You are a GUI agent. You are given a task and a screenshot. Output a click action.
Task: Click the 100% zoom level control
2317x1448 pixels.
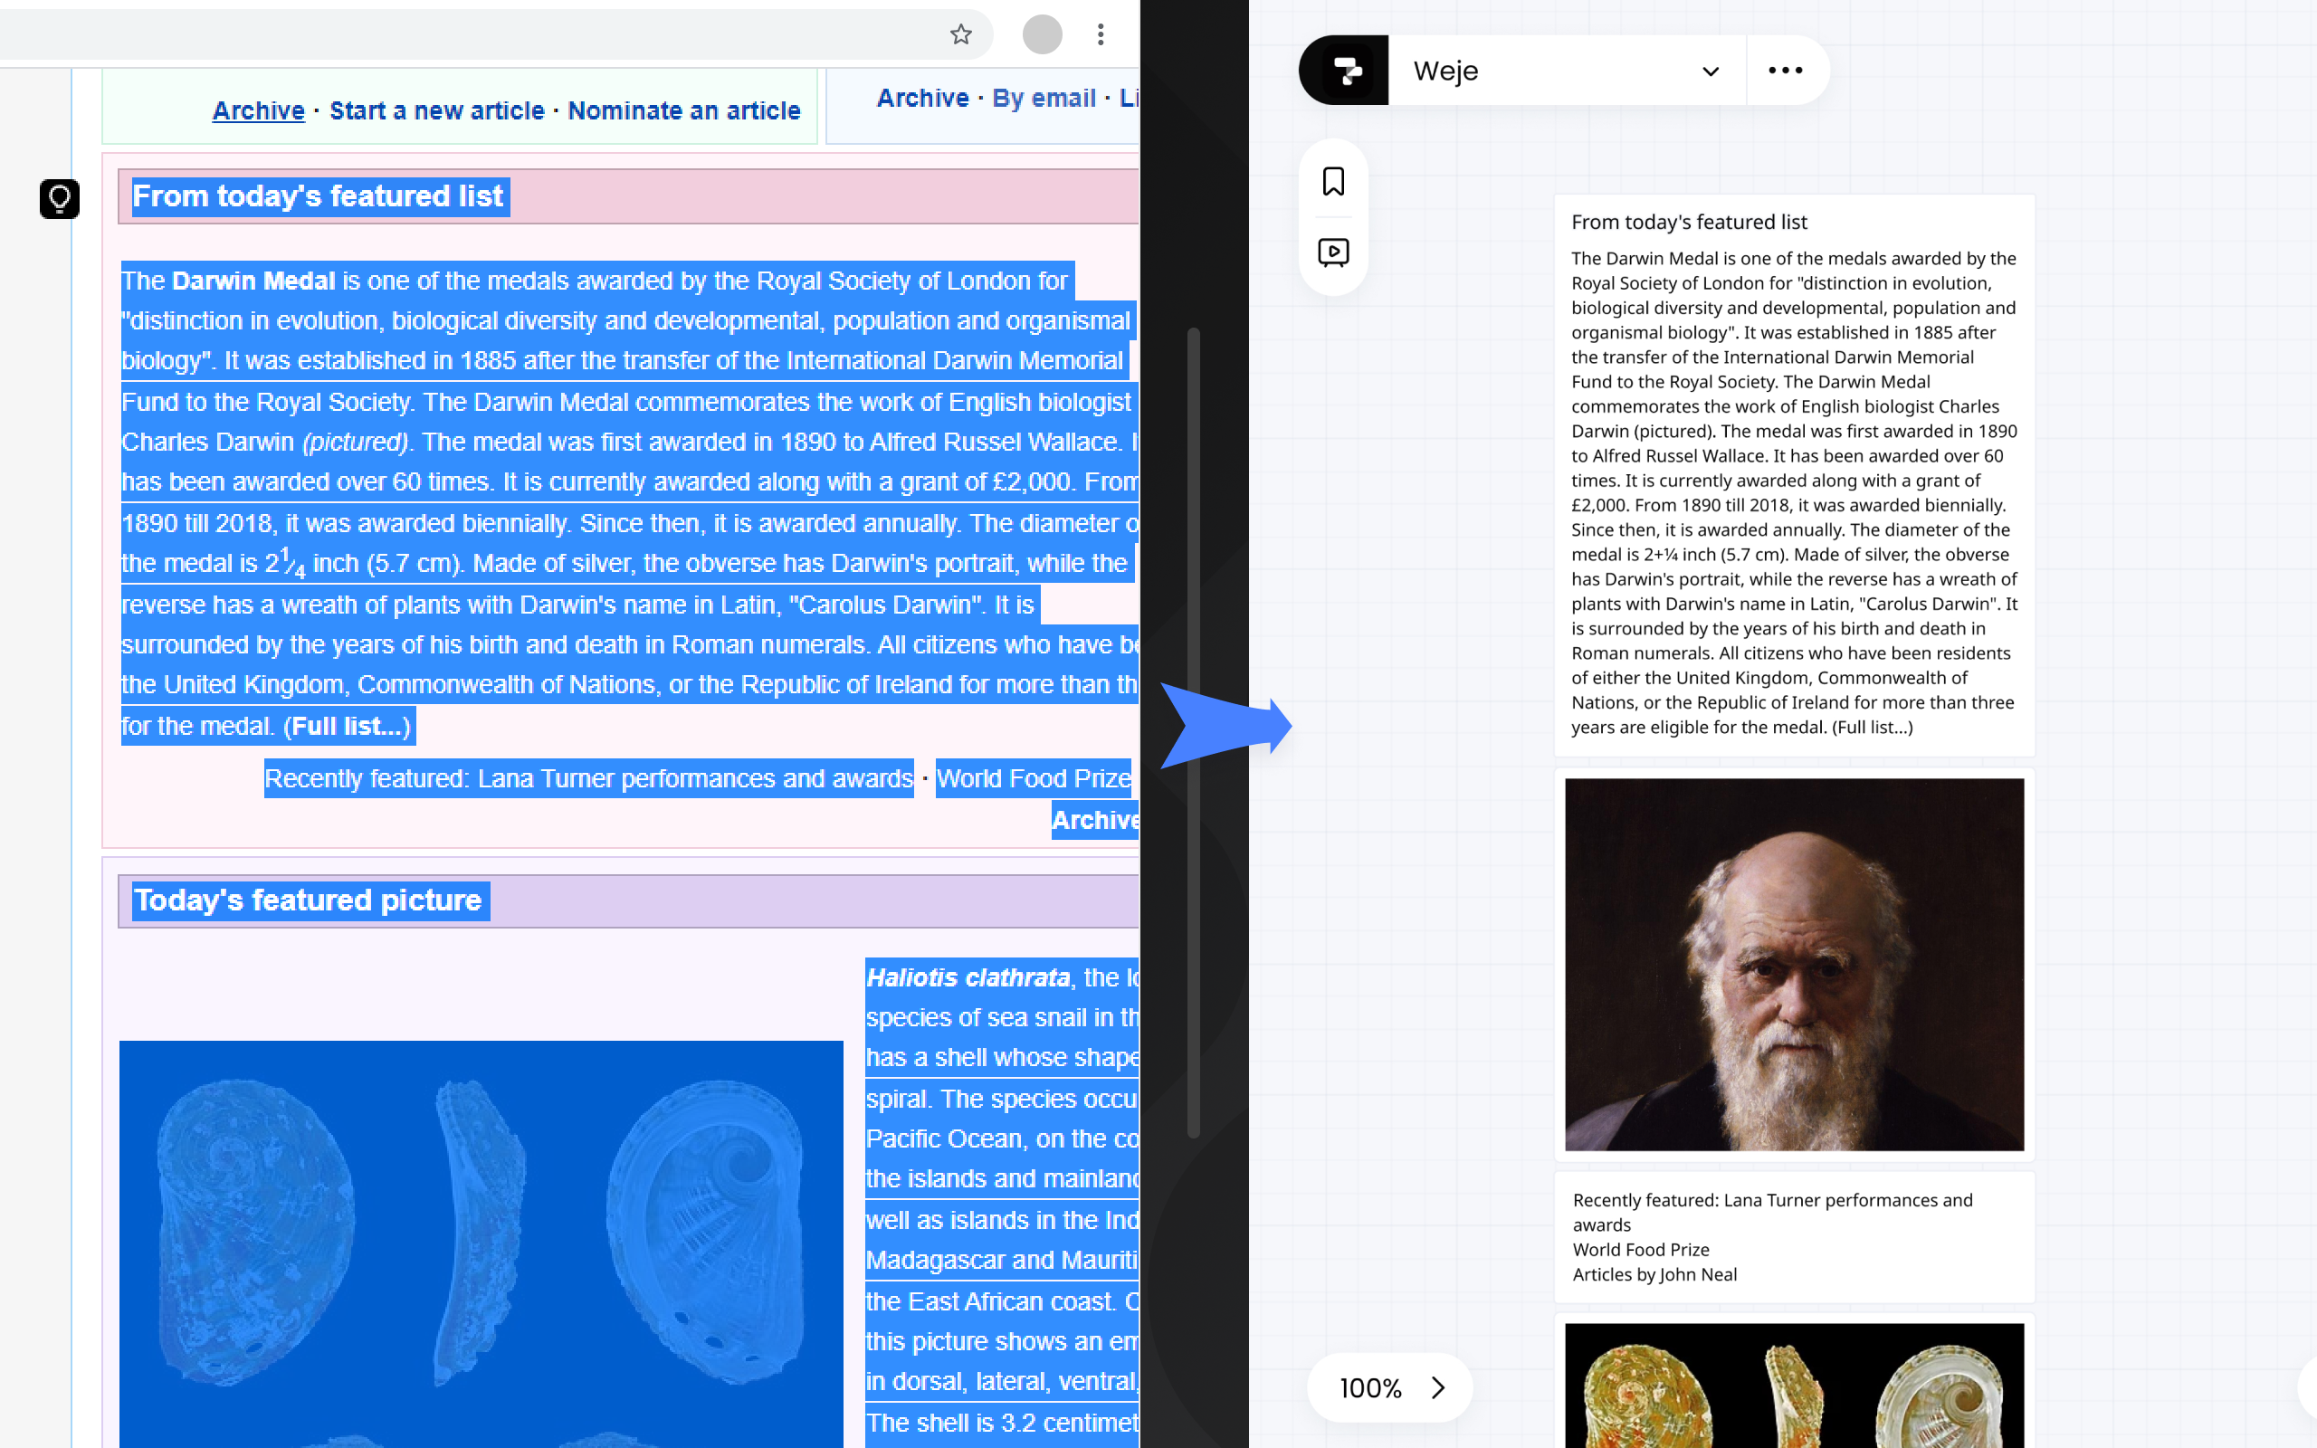point(1370,1386)
